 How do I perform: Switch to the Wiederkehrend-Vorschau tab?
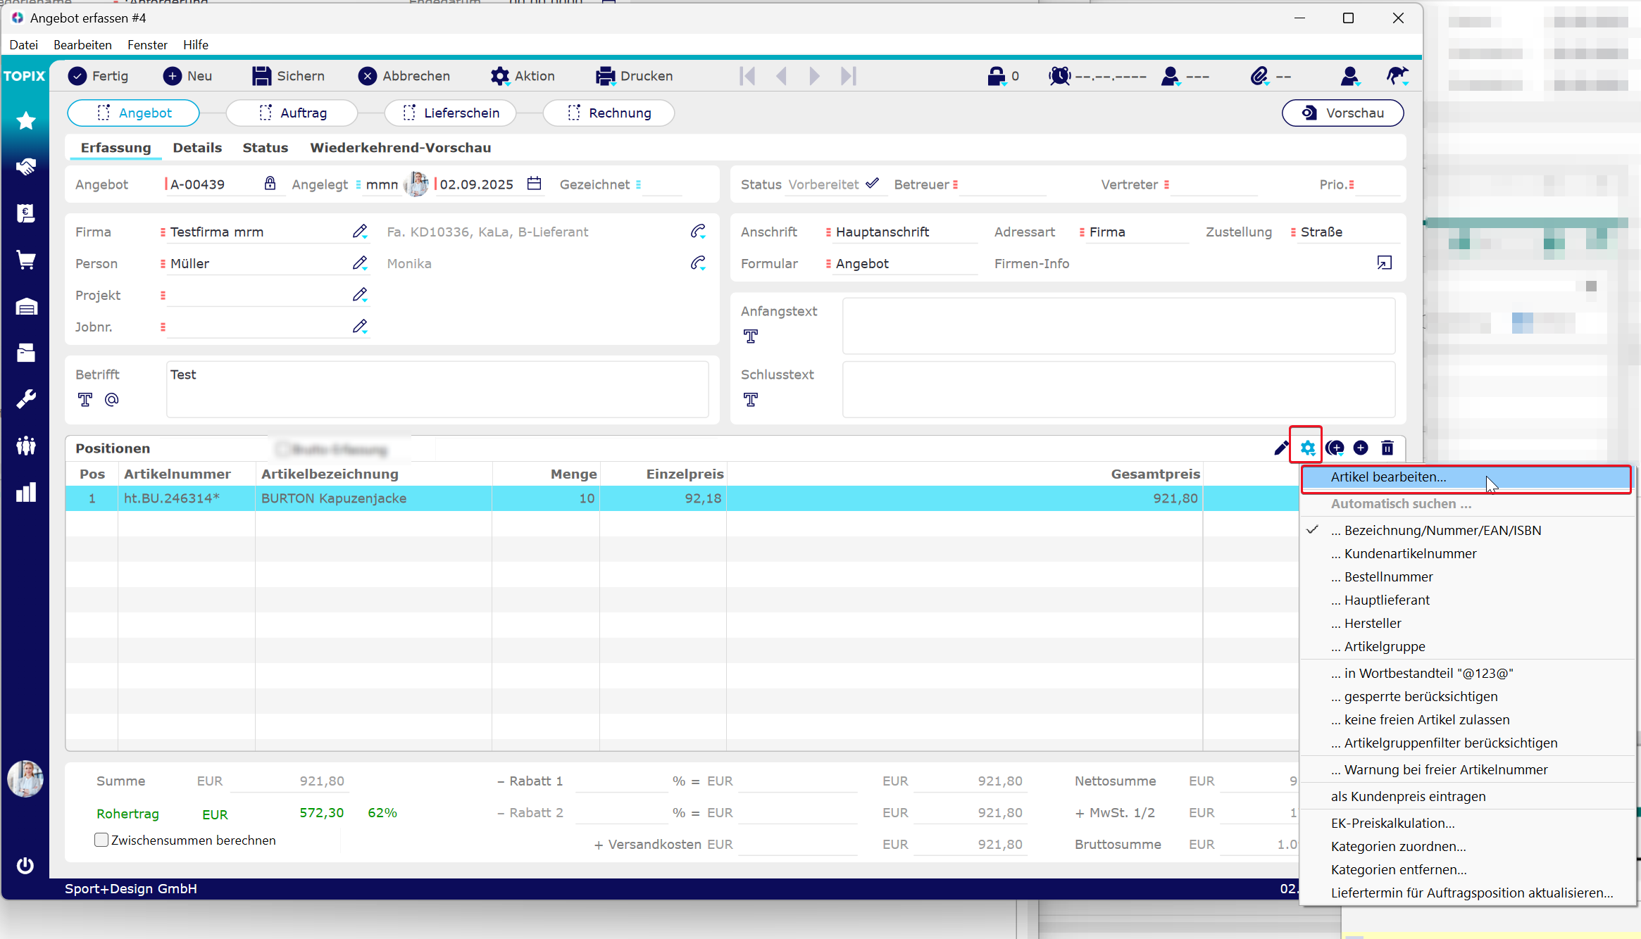coord(400,147)
